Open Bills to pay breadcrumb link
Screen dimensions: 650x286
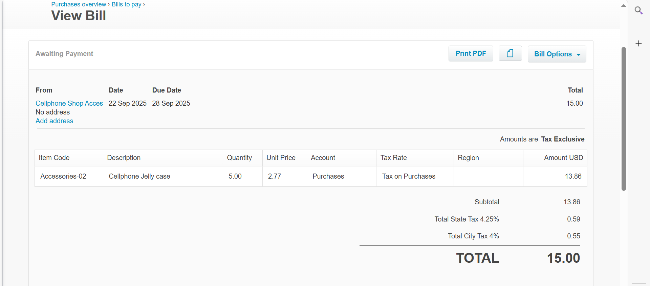pos(126,4)
